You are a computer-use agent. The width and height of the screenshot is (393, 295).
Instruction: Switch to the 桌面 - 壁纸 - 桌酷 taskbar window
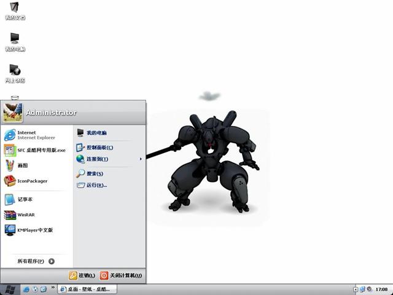point(87,289)
